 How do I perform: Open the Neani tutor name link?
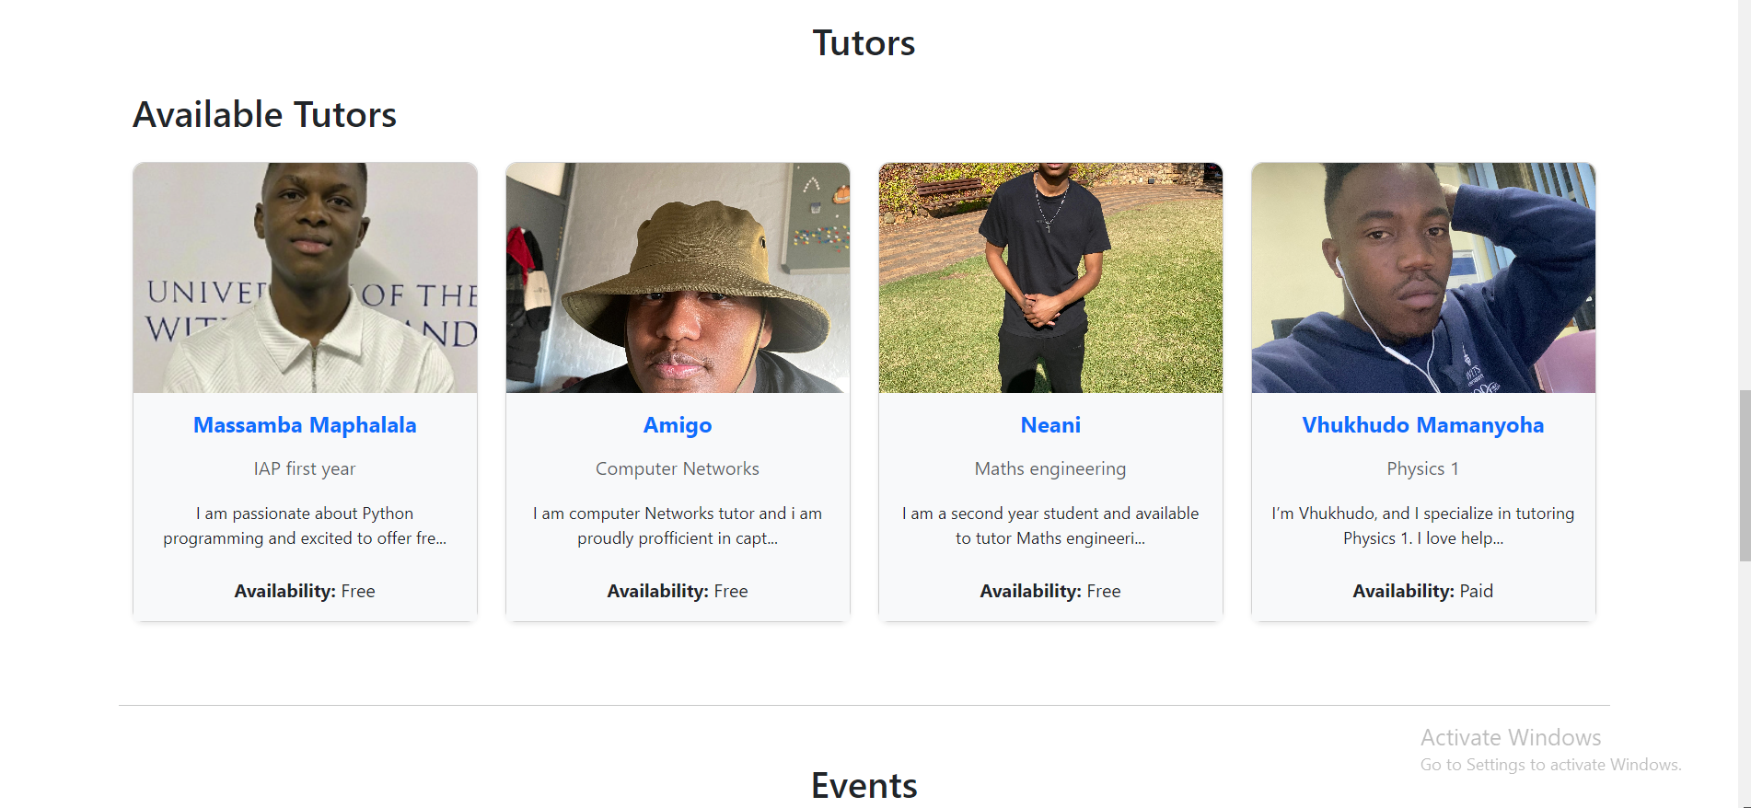(x=1050, y=425)
